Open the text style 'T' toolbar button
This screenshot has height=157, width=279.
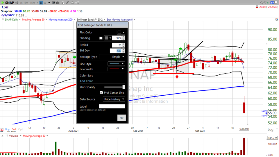tap(53, 3)
